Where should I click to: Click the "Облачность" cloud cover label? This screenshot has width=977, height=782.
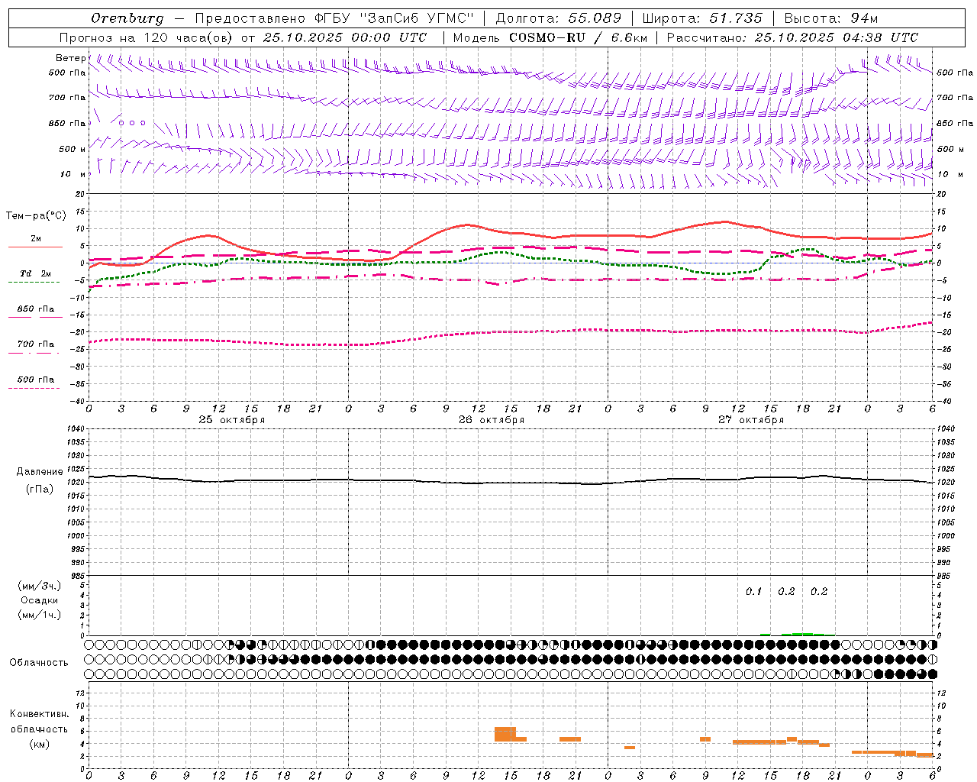pyautogui.click(x=39, y=662)
